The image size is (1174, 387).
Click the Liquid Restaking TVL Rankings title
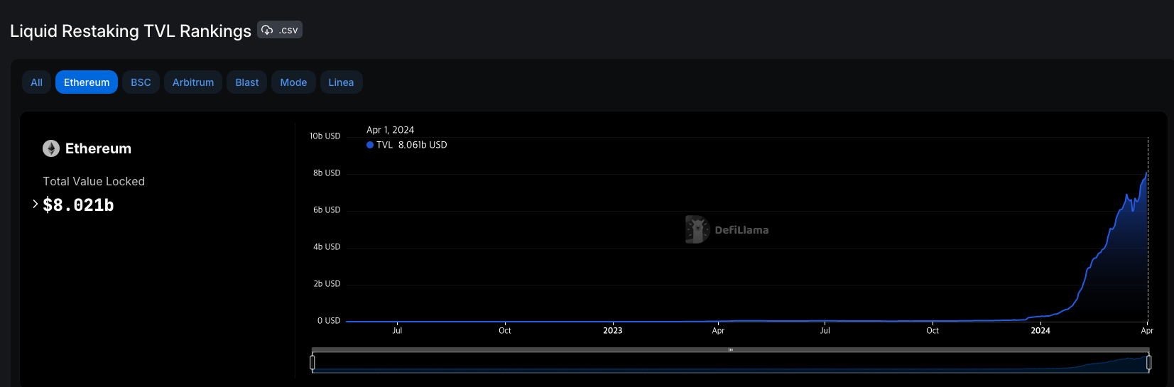tap(131, 31)
